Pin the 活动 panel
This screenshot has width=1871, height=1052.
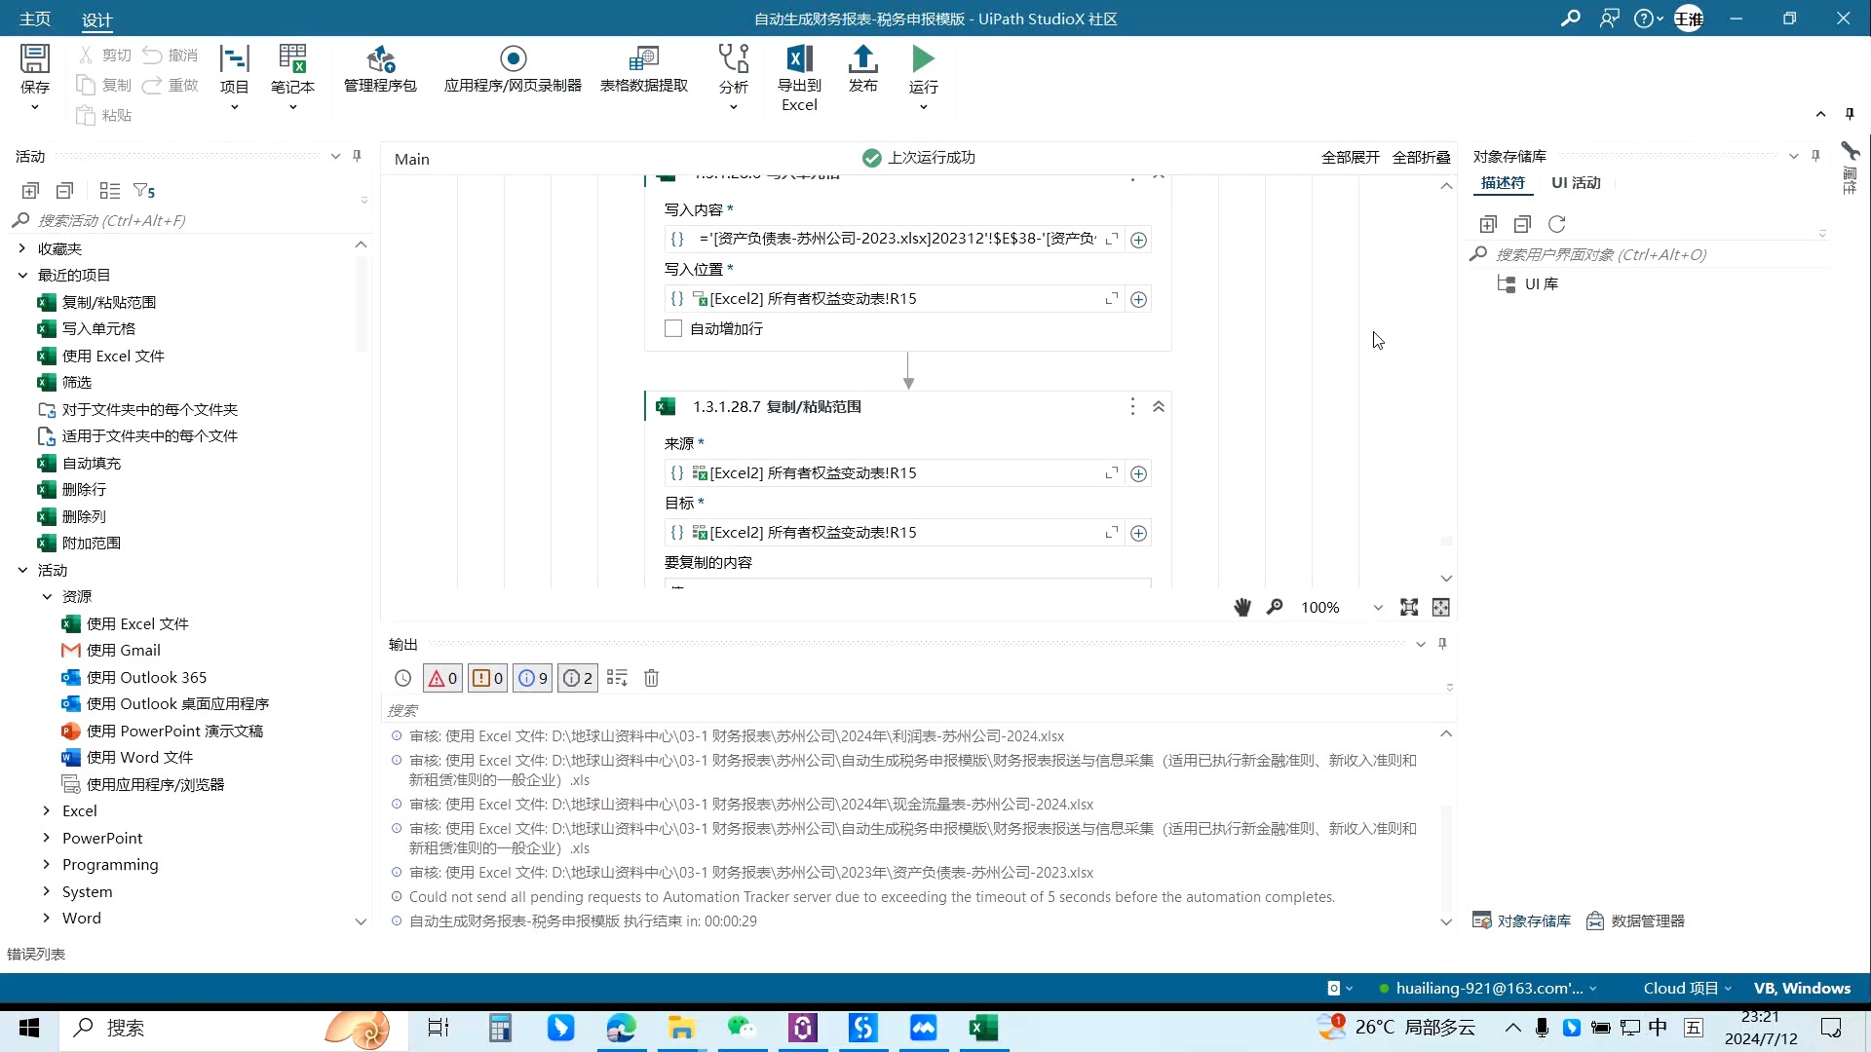point(358,156)
